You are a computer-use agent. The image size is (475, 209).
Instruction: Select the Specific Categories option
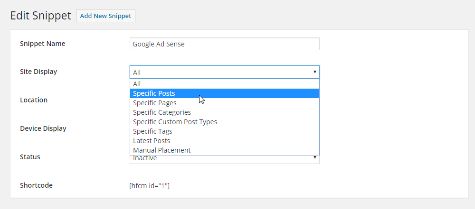click(225, 112)
